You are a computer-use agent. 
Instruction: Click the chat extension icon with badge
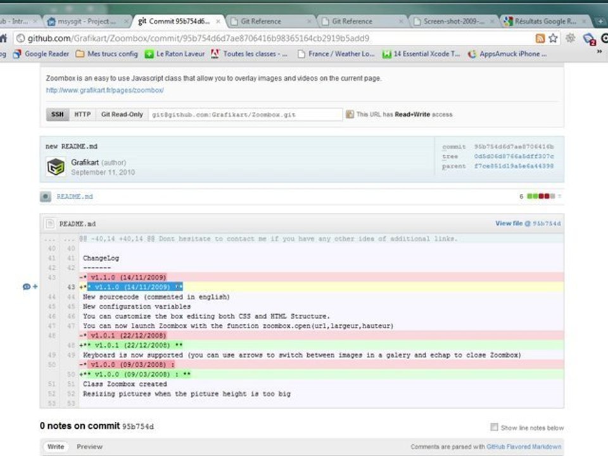pyautogui.click(x=589, y=39)
